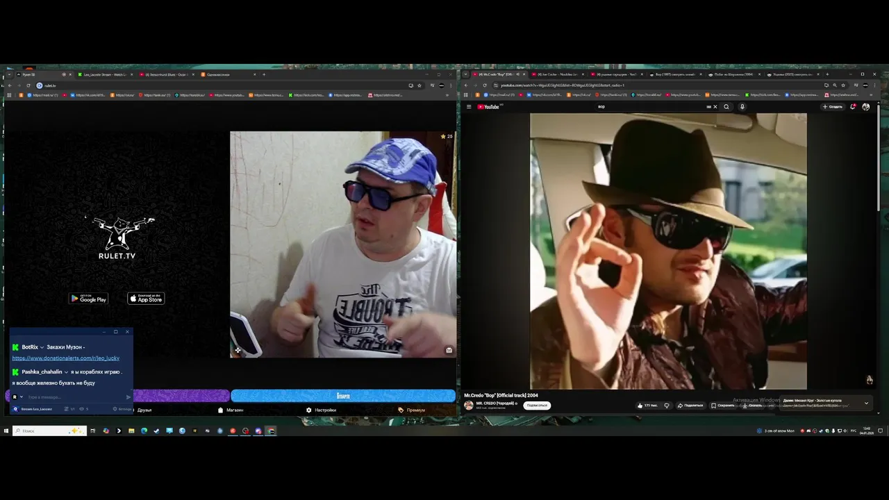The height and width of the screenshot is (500, 889).
Task: Open YouTube notifications bell
Action: pos(853,107)
